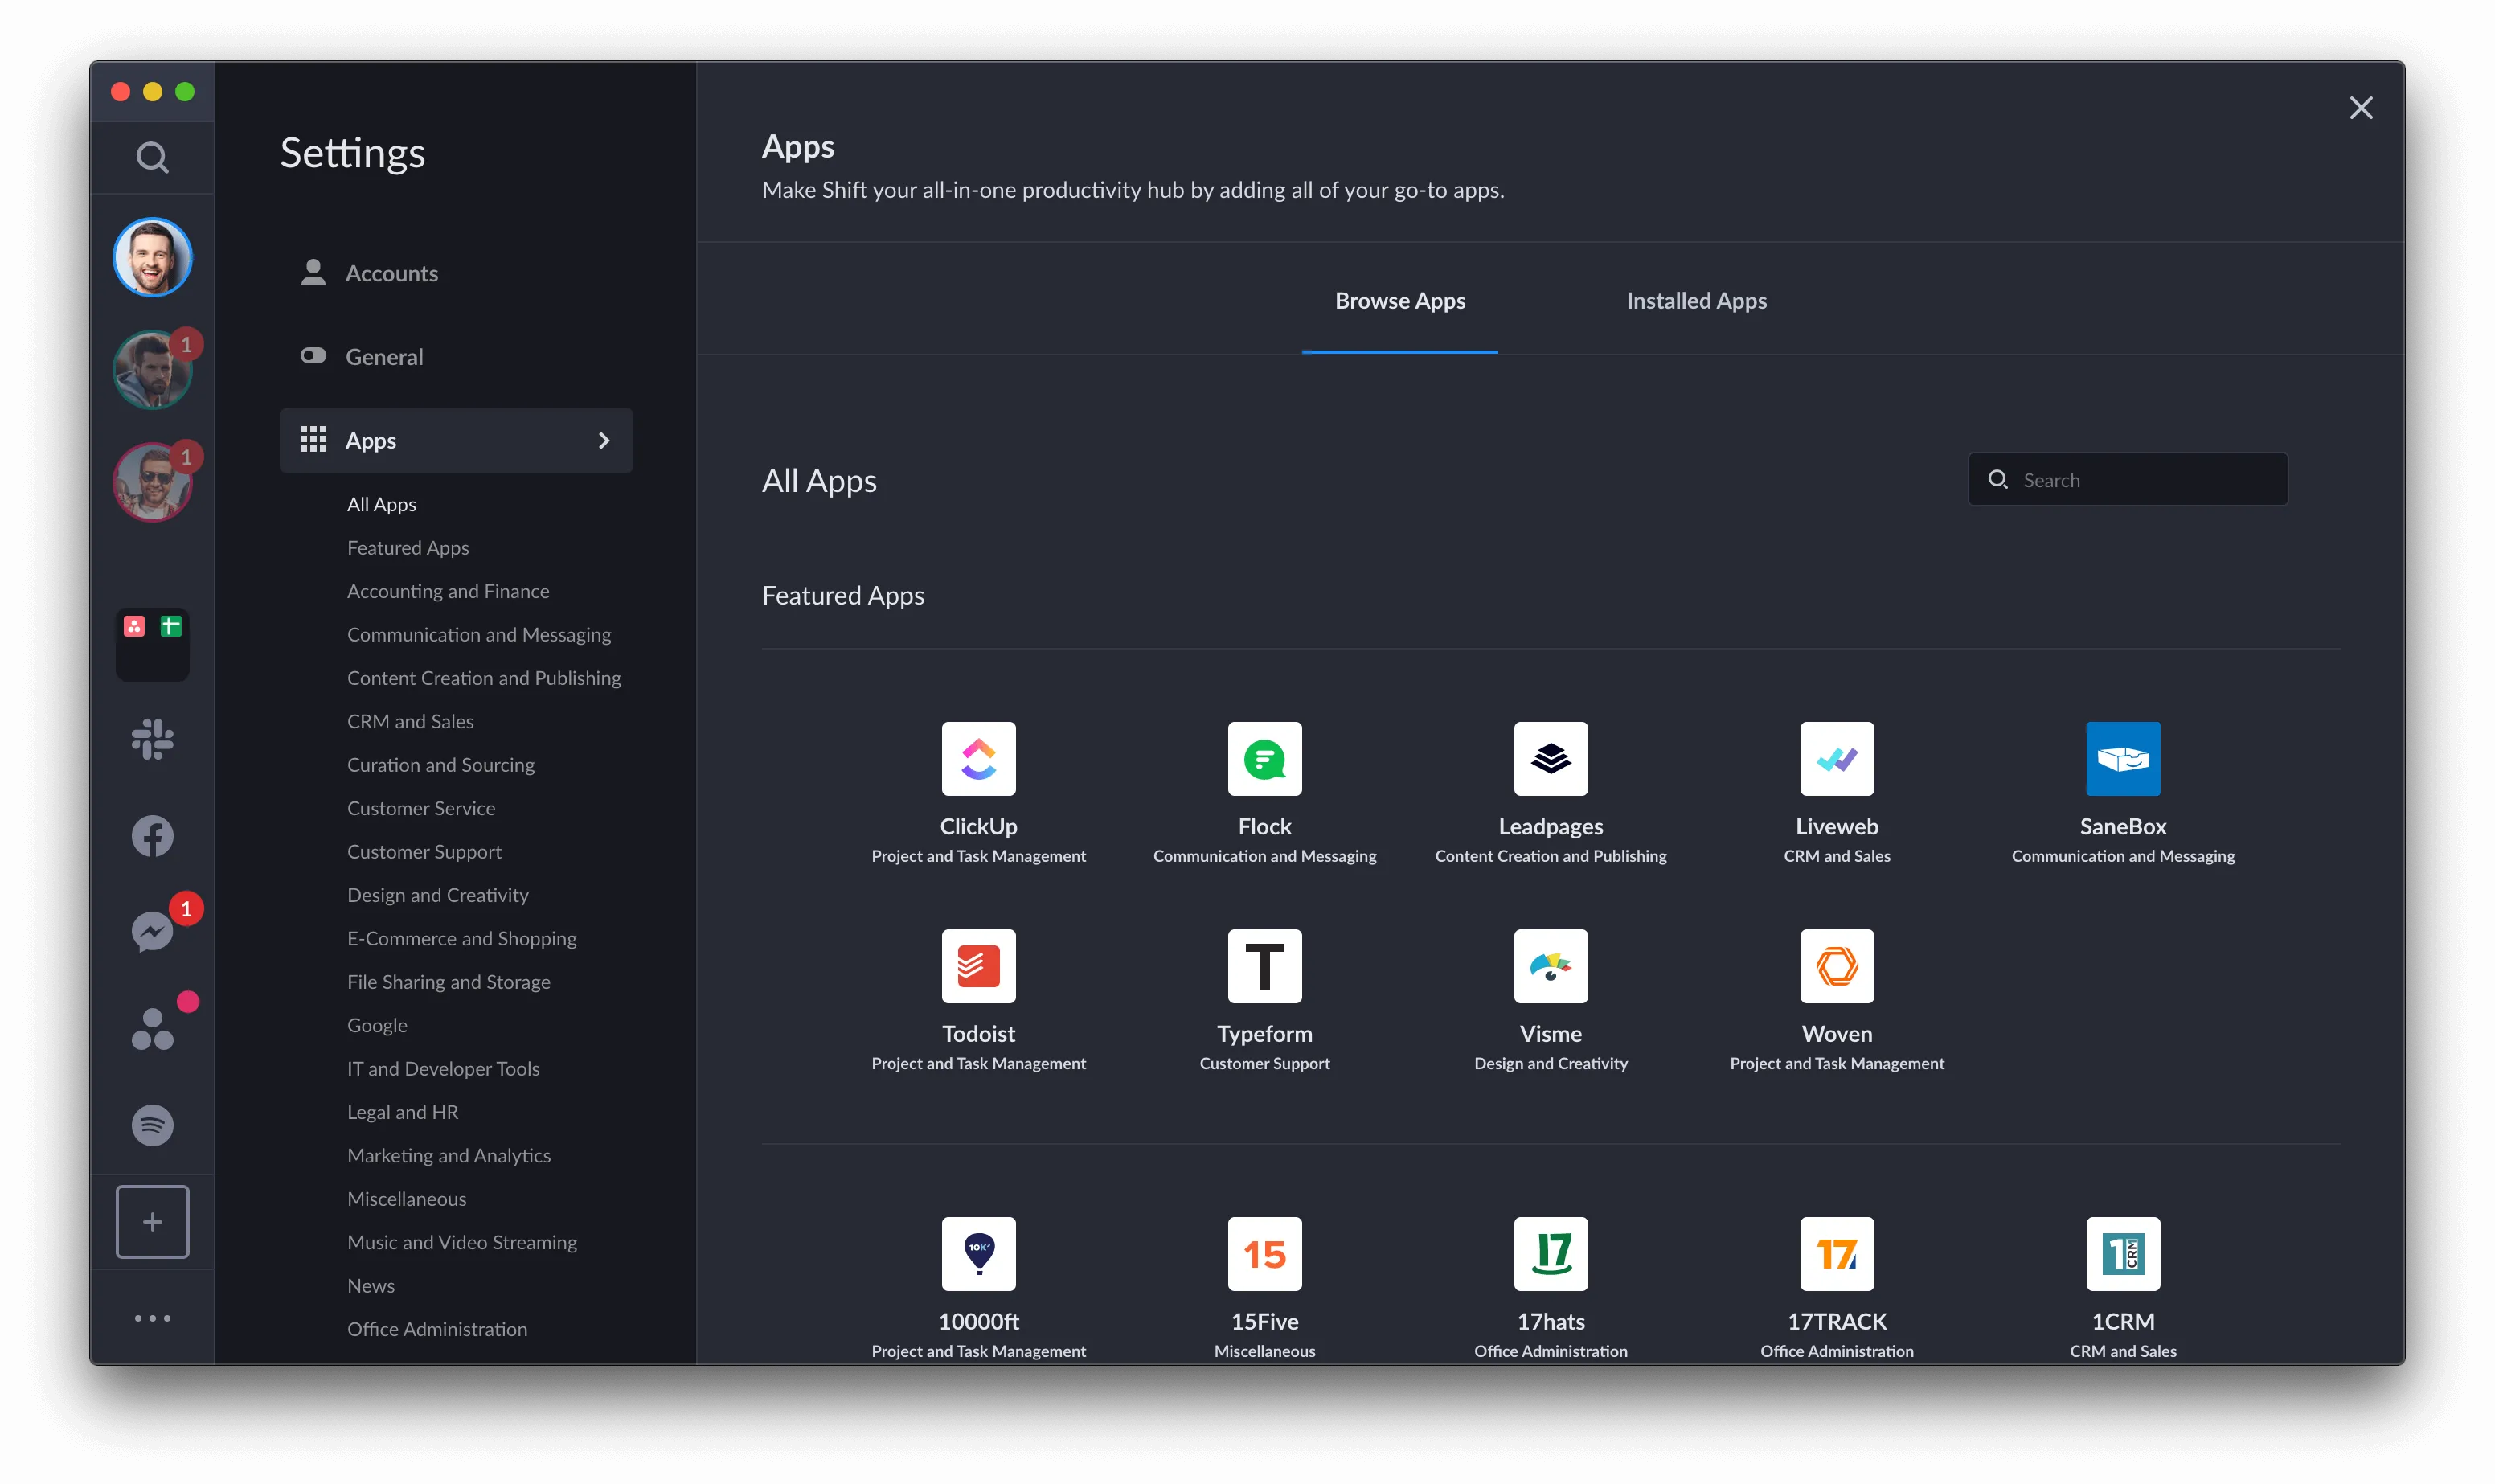Open E-Commerce and Shopping category

click(461, 938)
